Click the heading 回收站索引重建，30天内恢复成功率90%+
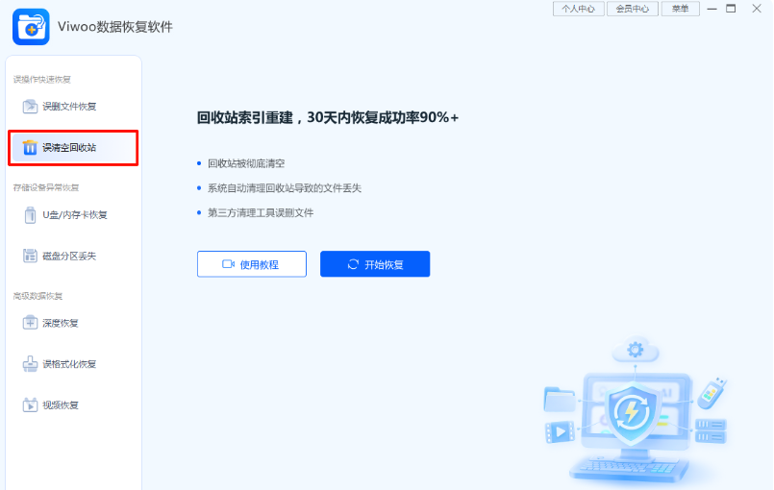774x490 pixels. pos(328,117)
